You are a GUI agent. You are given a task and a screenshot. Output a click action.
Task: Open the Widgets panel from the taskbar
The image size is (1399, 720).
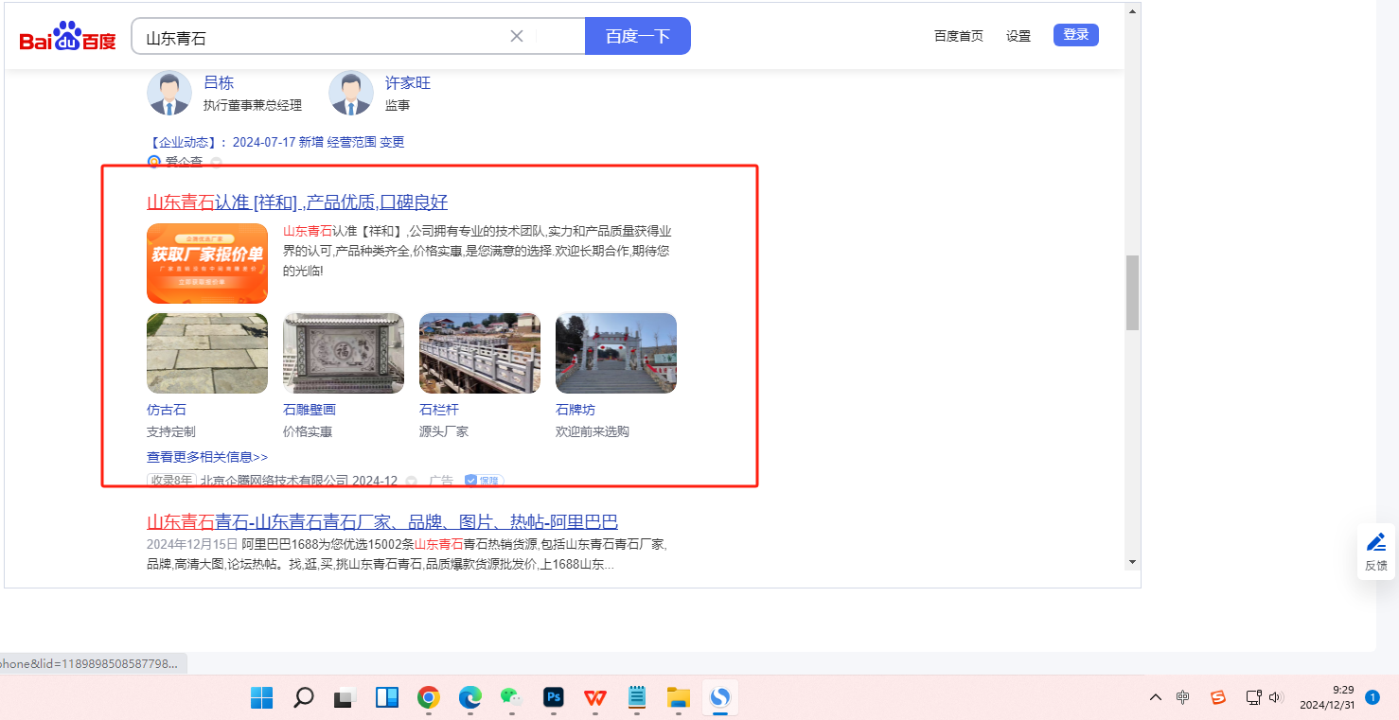coord(387,698)
